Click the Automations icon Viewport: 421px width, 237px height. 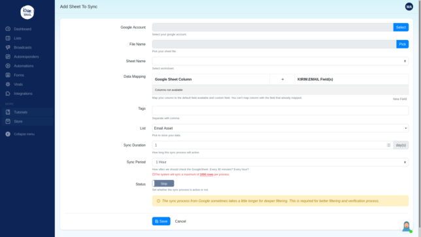[x=8, y=66]
